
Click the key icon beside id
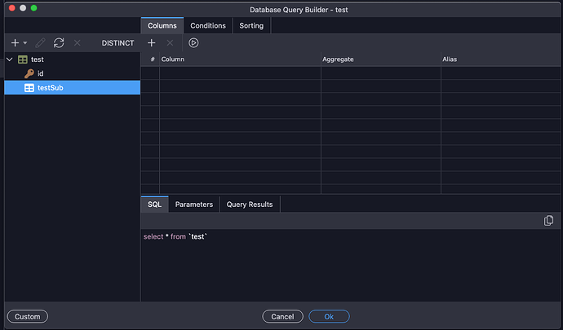point(29,73)
